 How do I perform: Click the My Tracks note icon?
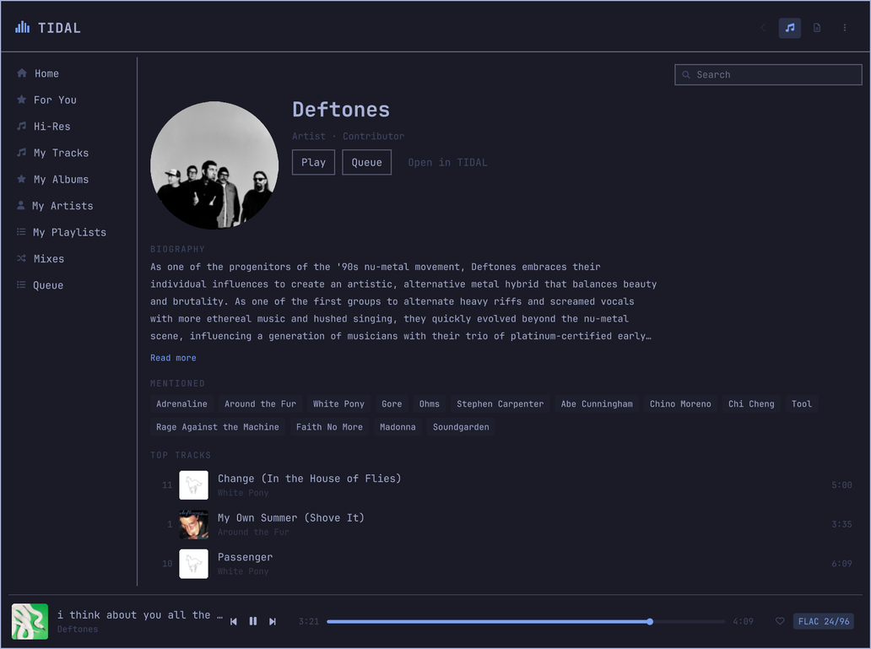[x=22, y=152]
